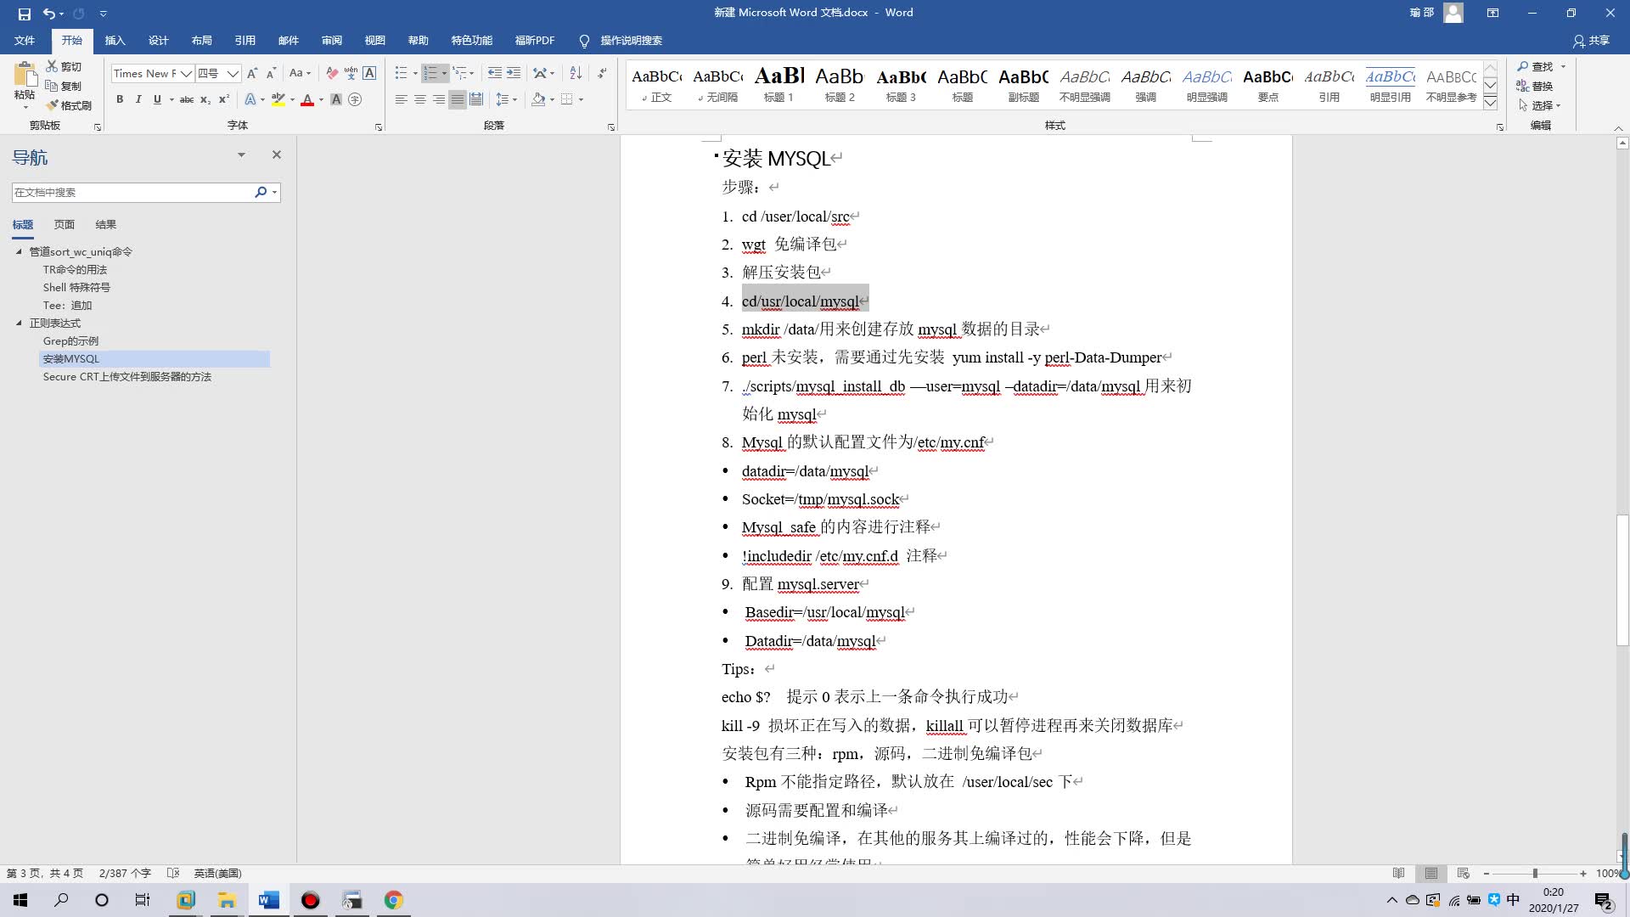Toggle justify paragraph alignment
1630x917 pixels.
coord(458,99)
